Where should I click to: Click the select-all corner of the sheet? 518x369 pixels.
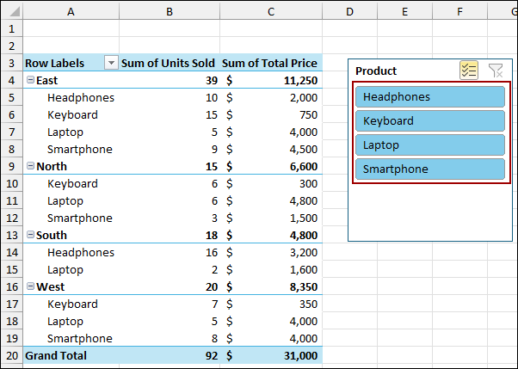click(10, 10)
